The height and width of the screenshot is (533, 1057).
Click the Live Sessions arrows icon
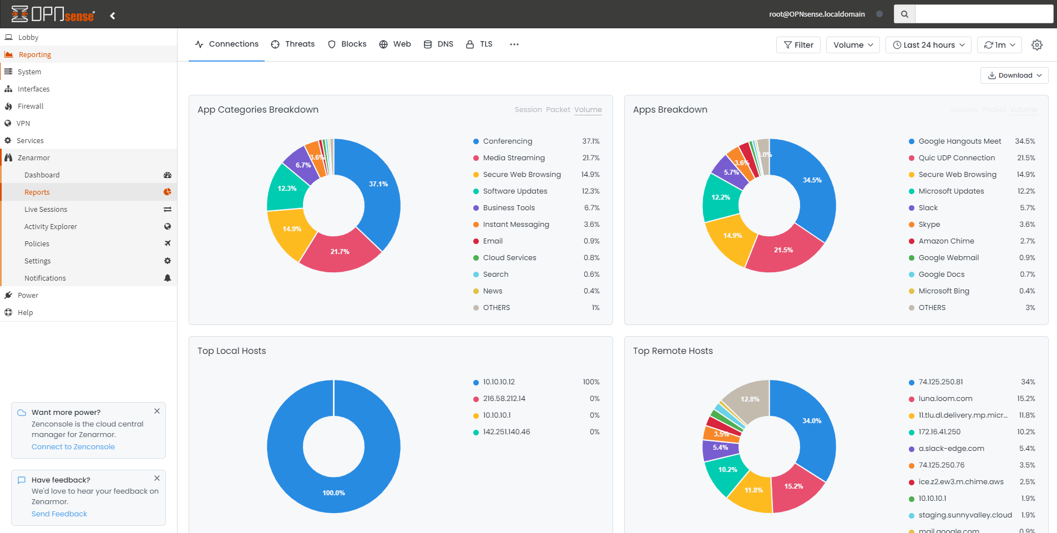[168, 209]
